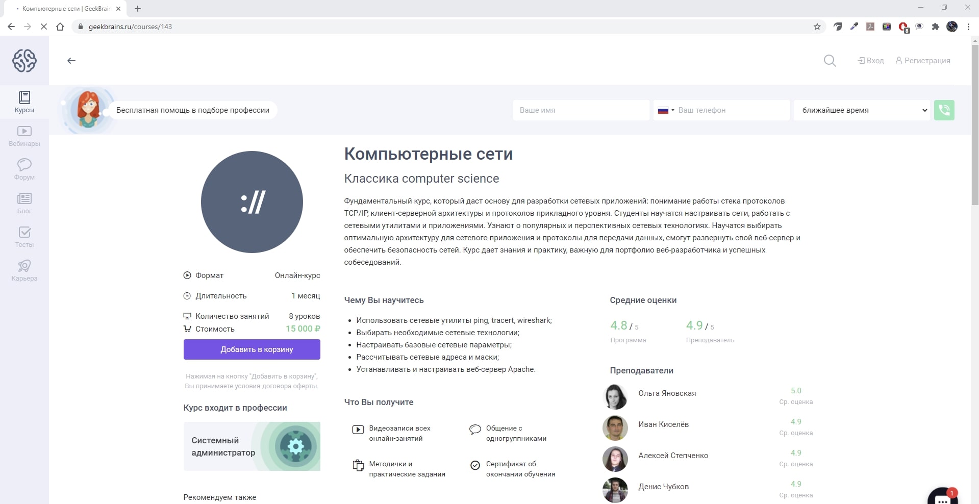Open the extensions puzzle icon
979x504 pixels.
click(936, 27)
